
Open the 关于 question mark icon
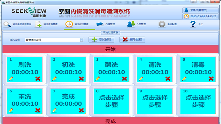(x=193, y=24)
